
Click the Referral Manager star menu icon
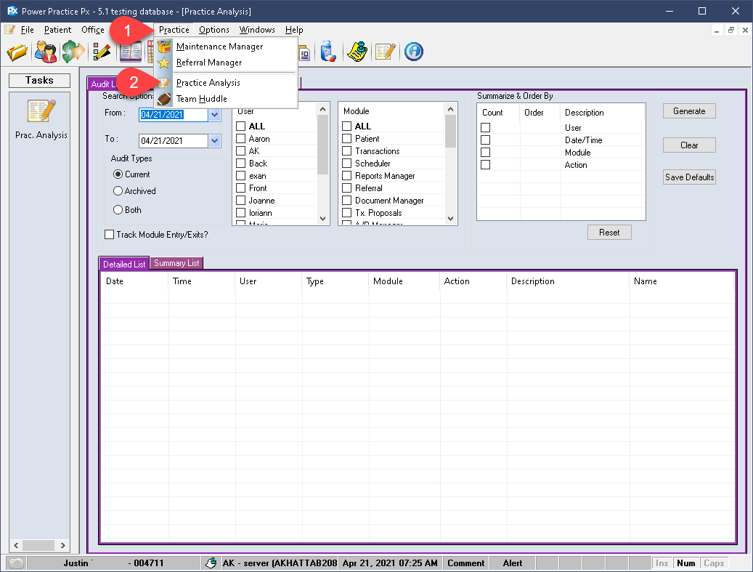[164, 63]
